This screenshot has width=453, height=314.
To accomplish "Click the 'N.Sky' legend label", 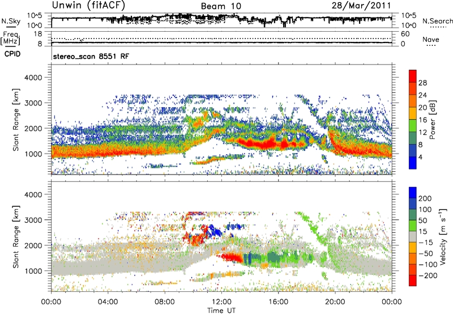I will coord(11,21).
